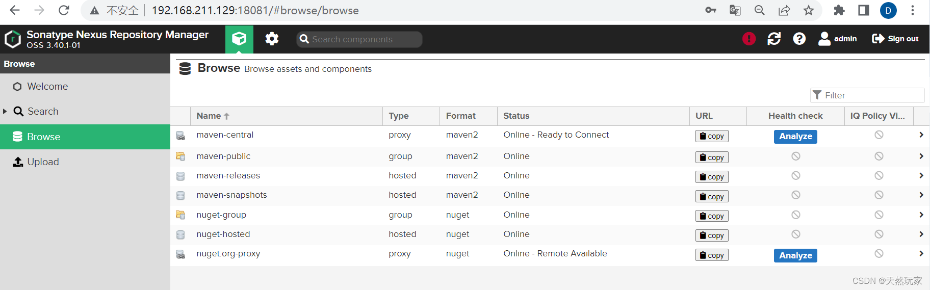
Task: Open maven-releases repository
Action: [228, 175]
